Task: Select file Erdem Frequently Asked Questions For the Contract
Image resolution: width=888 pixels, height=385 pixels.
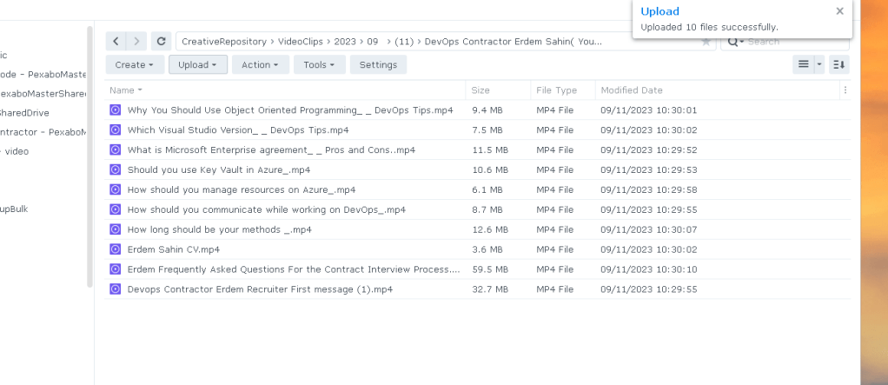Action: tap(294, 269)
